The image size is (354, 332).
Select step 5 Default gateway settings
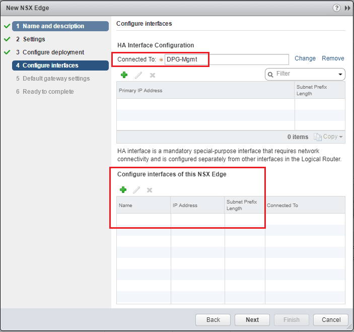53,79
